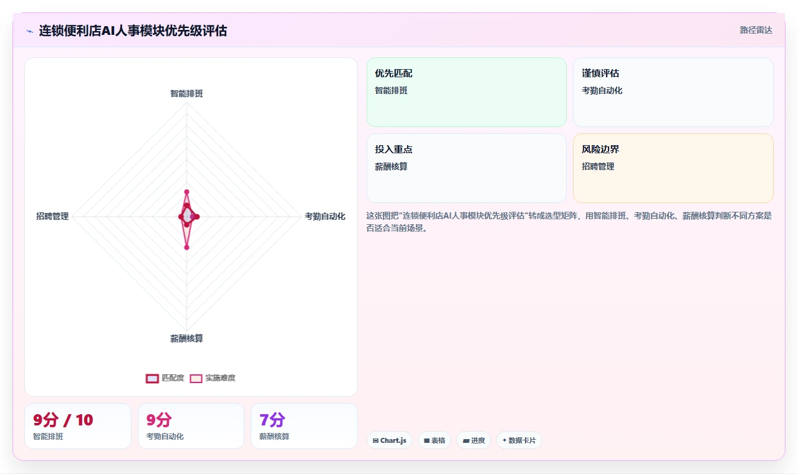This screenshot has width=798, height=474.
Task: Toggle the 匹配度 legend swatch
Action: pos(152,378)
